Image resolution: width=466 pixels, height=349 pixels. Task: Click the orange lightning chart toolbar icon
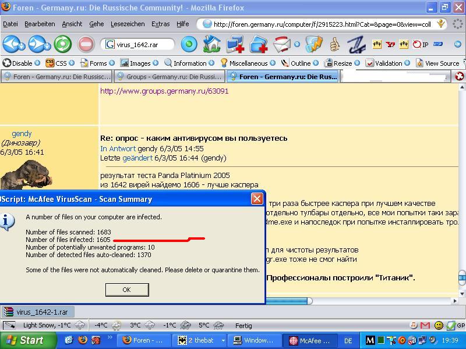(x=313, y=45)
